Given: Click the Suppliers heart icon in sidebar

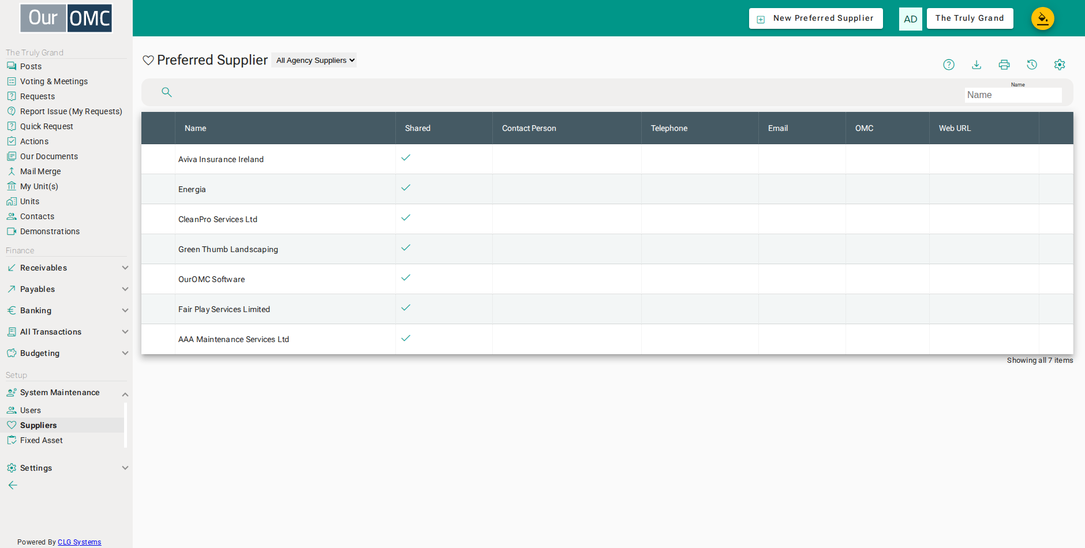Looking at the screenshot, I should coord(12,425).
